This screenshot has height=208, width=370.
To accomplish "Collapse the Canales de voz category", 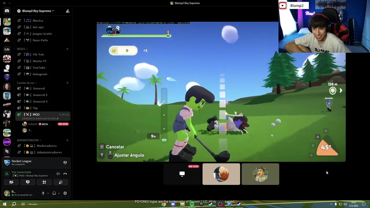I will click(x=27, y=83).
